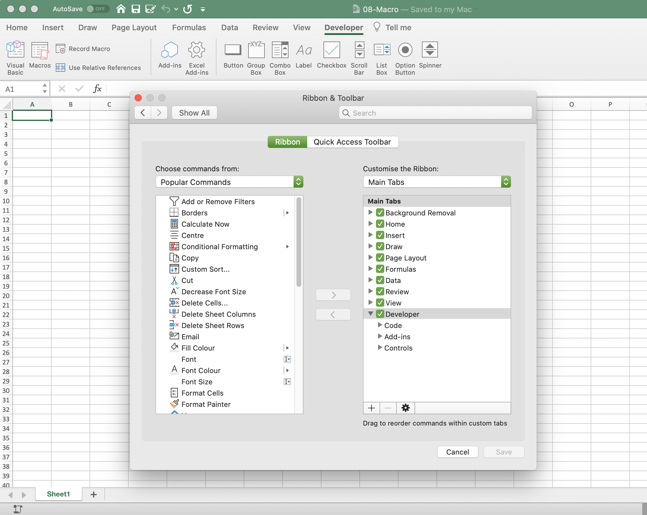
Task: Click the Home icon in the title bar
Action: (121, 9)
